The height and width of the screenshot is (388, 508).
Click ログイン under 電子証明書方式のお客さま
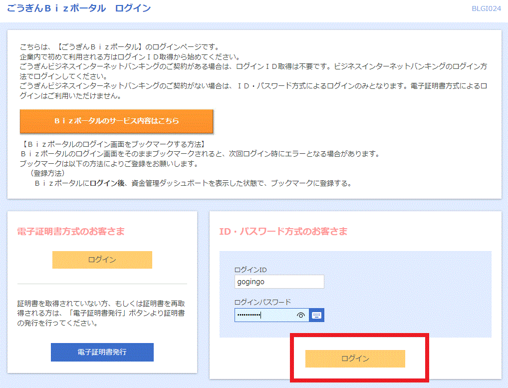(x=102, y=260)
